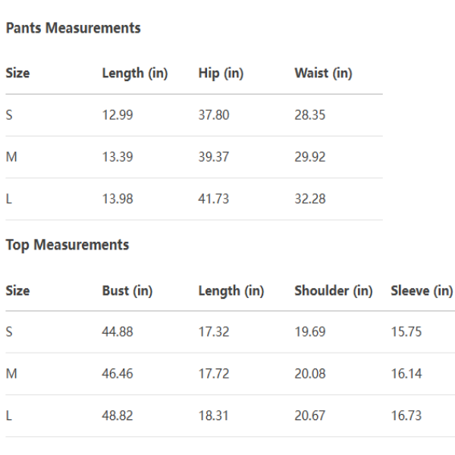Click the Pants Measurements heading
Viewport: 455px width, 455px height.
[73, 28]
